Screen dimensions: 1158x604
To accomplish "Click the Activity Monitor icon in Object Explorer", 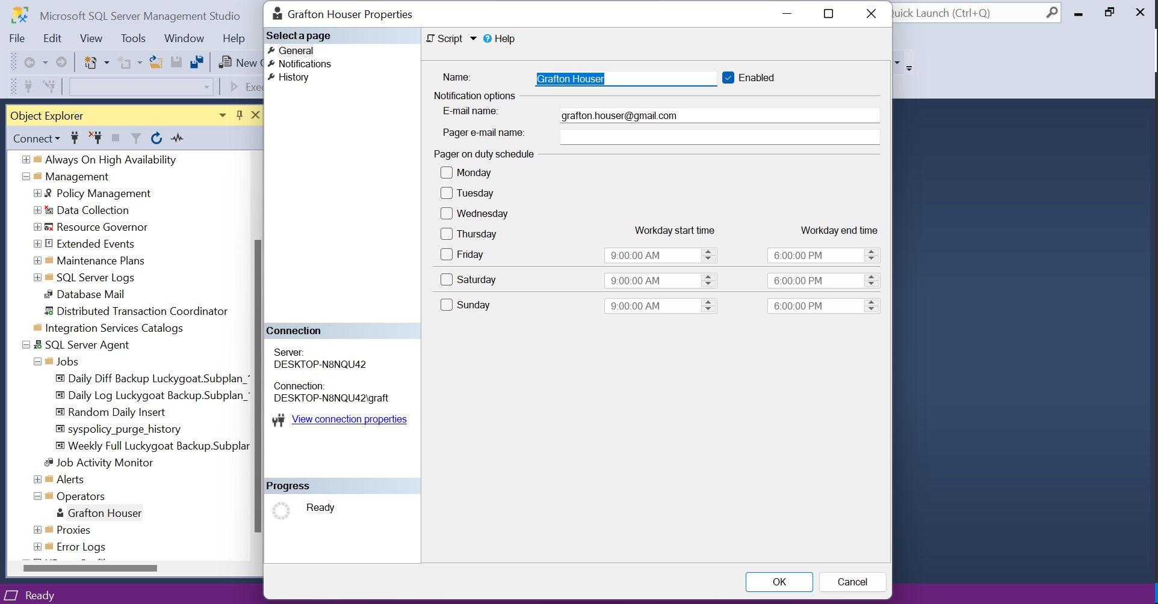I will (177, 138).
